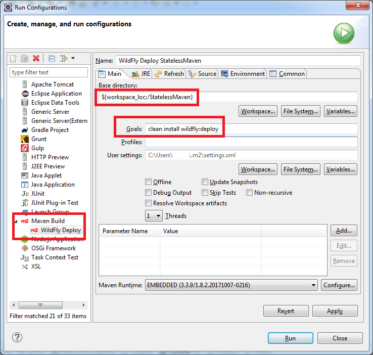Viewport: 373px width, 355px height.
Task: Click the HTTP Preview server icon
Action: coord(25,157)
